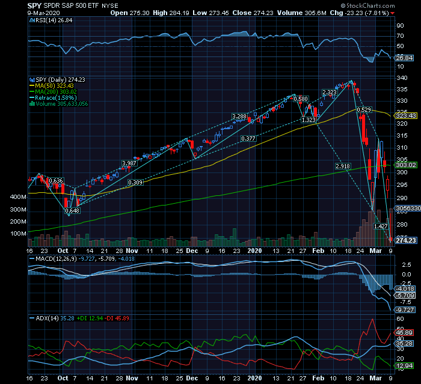
Task: Click the 2.918 retrace label
Action: pyautogui.click(x=343, y=166)
